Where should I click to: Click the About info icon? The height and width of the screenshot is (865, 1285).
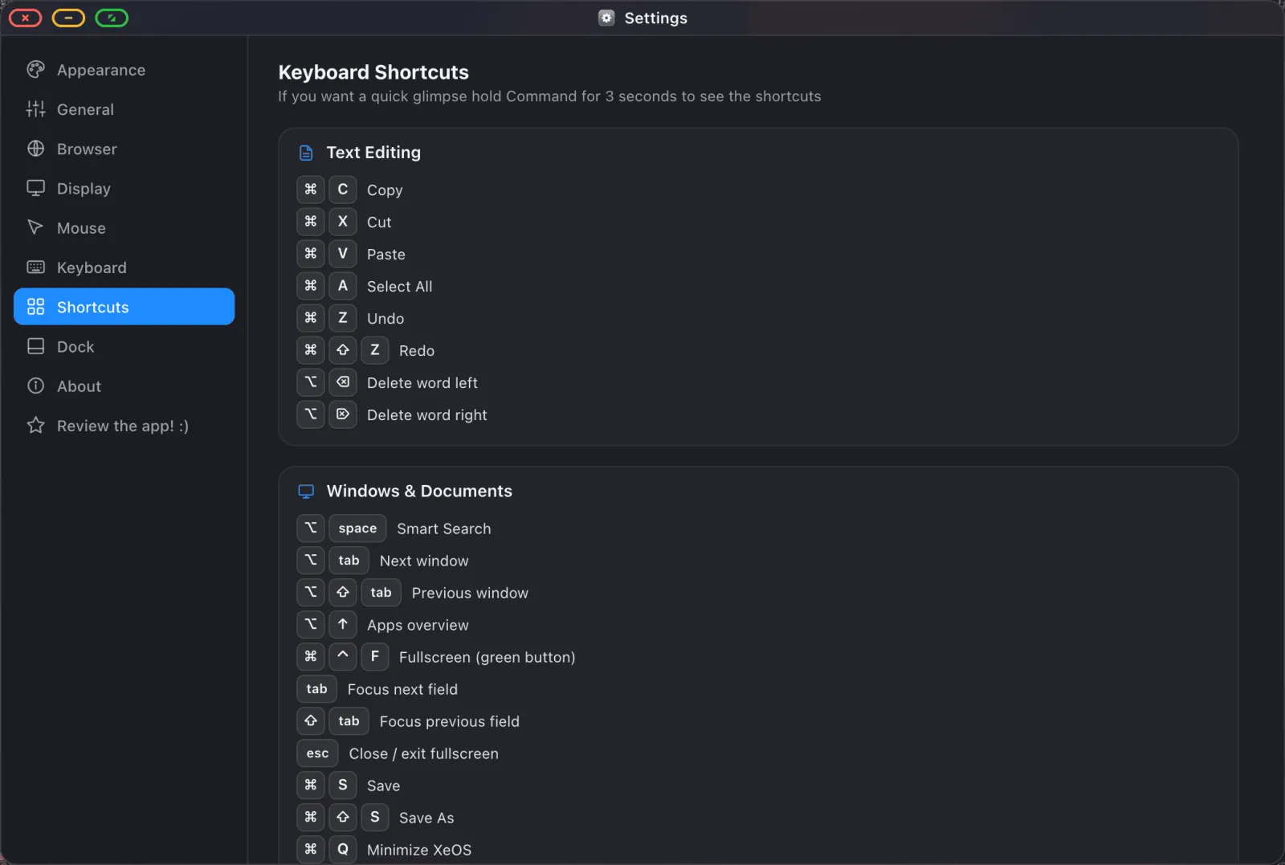click(x=35, y=386)
